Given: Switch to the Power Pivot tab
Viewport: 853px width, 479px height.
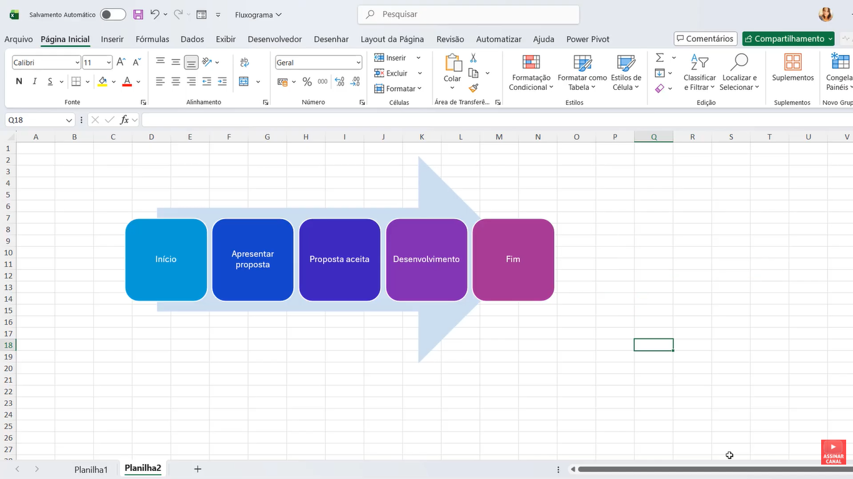Looking at the screenshot, I should [x=588, y=39].
